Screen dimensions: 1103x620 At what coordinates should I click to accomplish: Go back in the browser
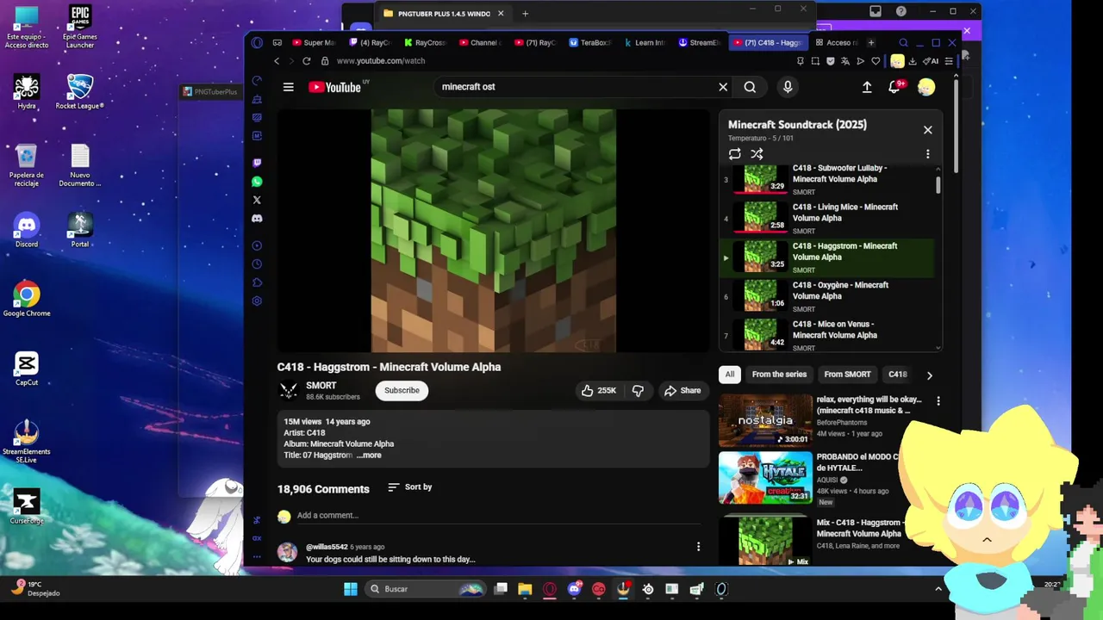point(277,61)
